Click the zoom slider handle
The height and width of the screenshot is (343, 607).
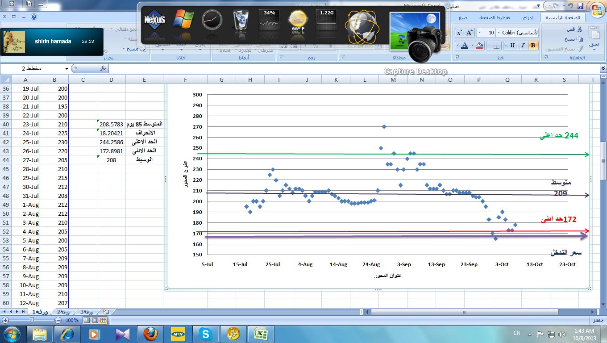32,320
